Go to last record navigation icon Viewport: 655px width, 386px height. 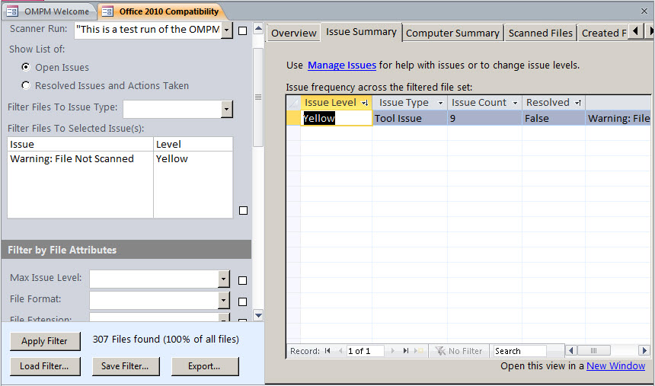405,351
